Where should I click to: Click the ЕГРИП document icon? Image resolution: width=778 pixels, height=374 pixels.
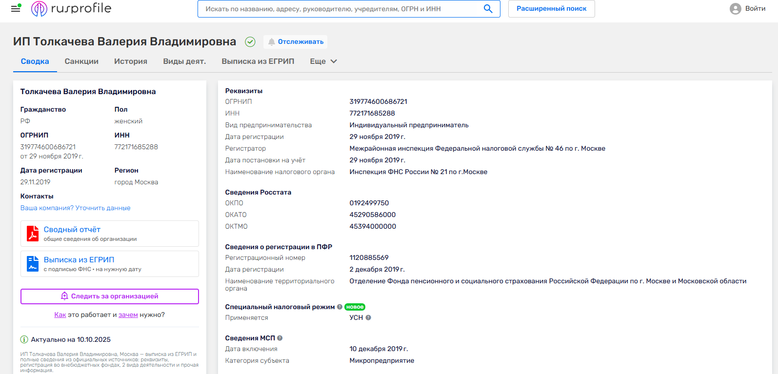coord(33,264)
